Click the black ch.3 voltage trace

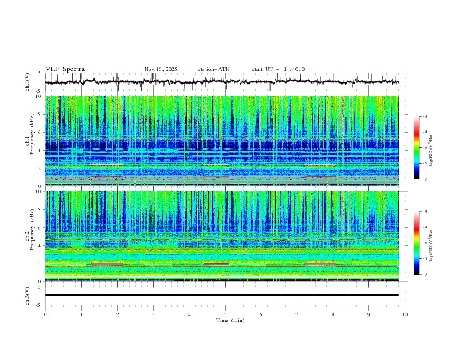(x=222, y=295)
